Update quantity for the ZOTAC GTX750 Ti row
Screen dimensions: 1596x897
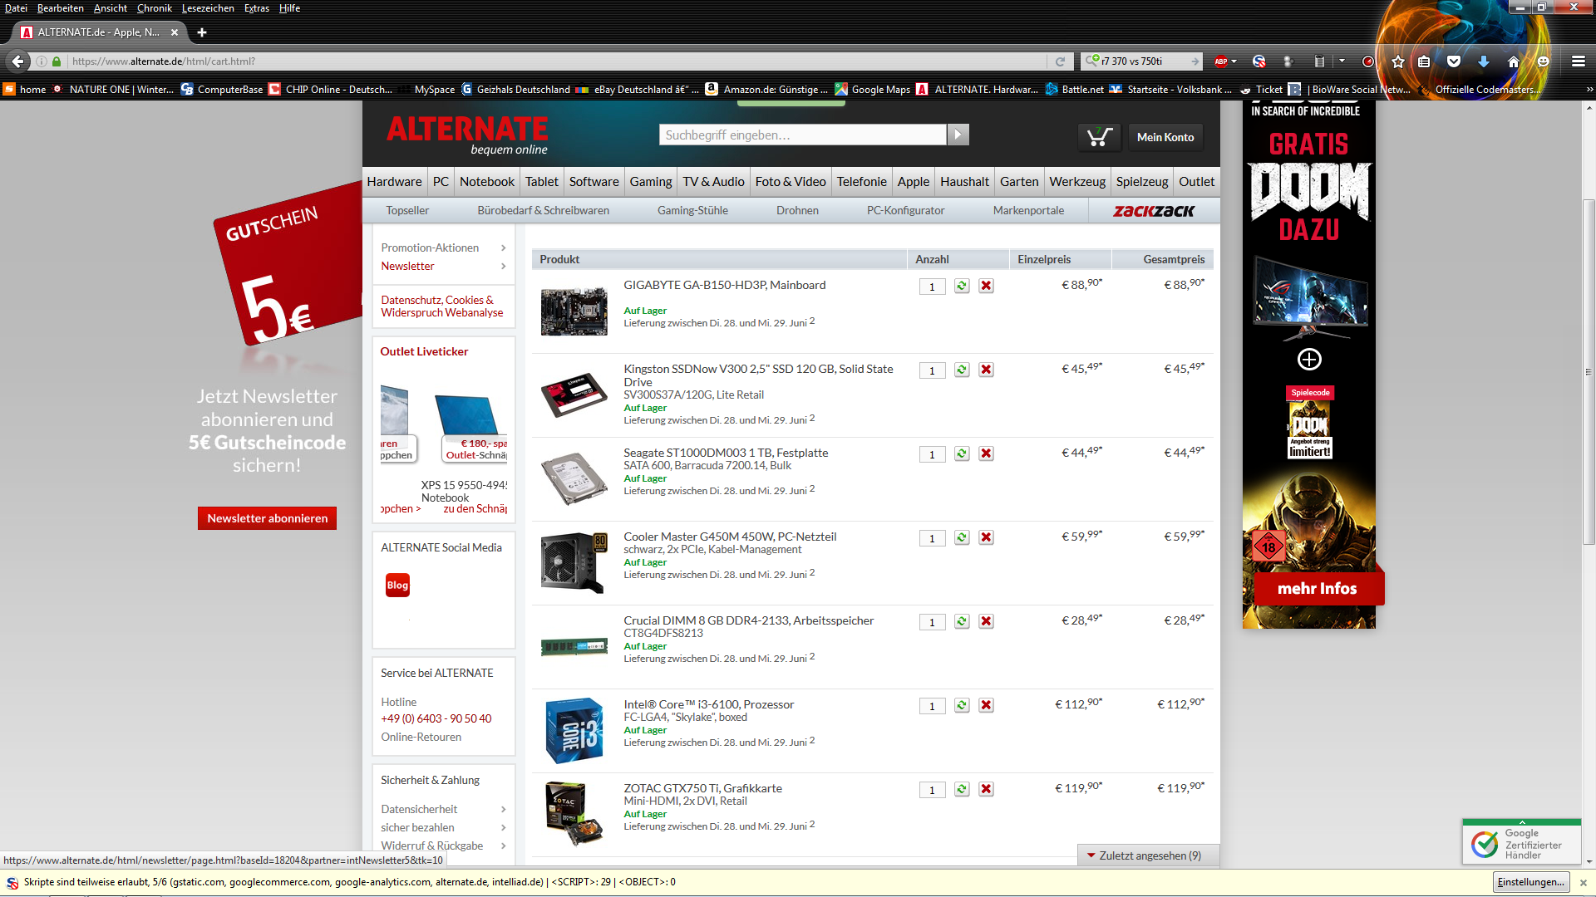pyautogui.click(x=962, y=789)
